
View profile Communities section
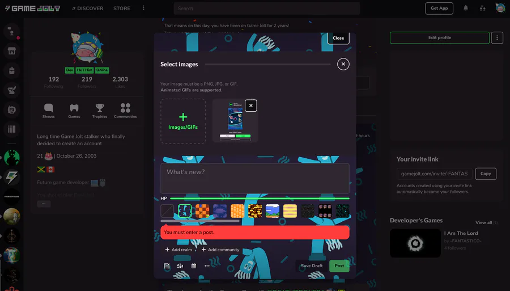click(125, 111)
